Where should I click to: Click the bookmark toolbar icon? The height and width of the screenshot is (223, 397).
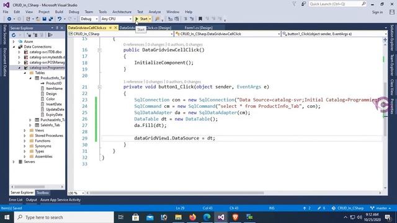coord(200,19)
